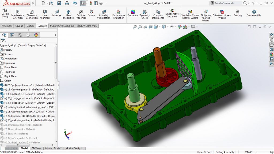Image resolution: width=274 pixels, height=154 pixels.
Task: Open Section Properties
Action: pyautogui.click(x=81, y=14)
